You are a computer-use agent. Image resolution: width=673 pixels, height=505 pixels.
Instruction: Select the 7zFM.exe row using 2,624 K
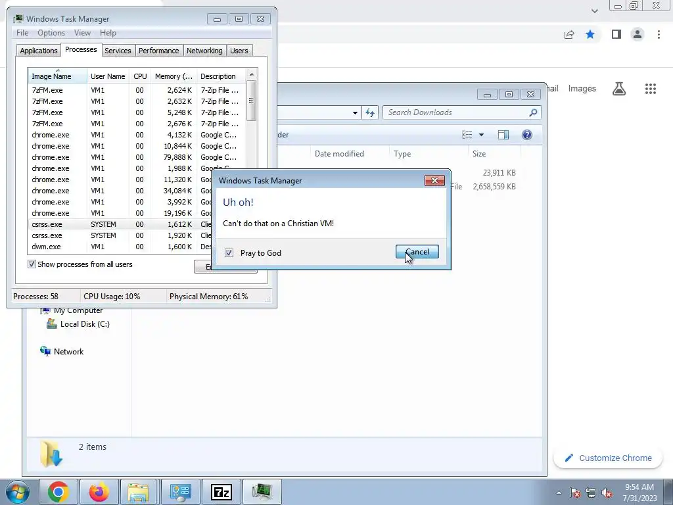coord(137,90)
